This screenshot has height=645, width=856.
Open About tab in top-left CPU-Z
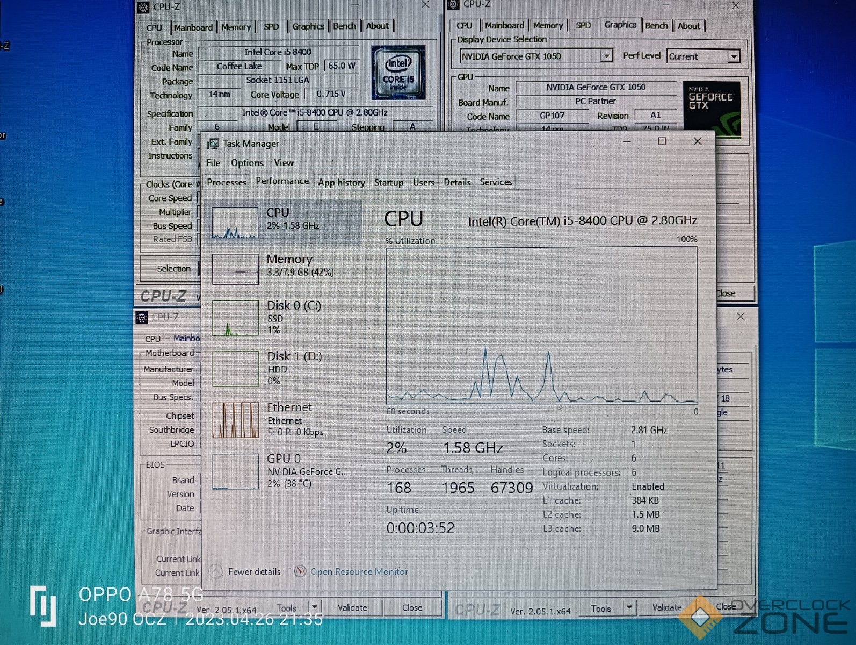click(378, 26)
